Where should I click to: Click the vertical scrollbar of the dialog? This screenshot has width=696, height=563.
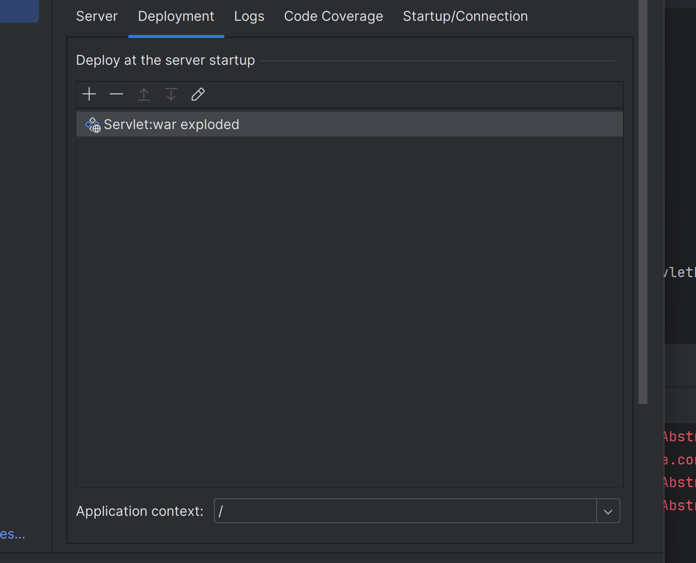click(643, 202)
